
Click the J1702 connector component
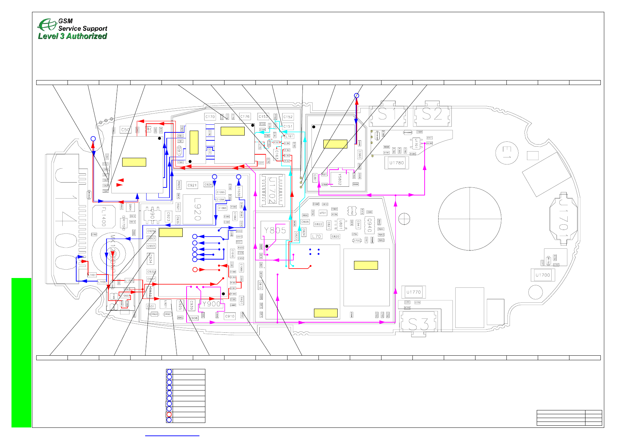pyautogui.click(x=272, y=190)
